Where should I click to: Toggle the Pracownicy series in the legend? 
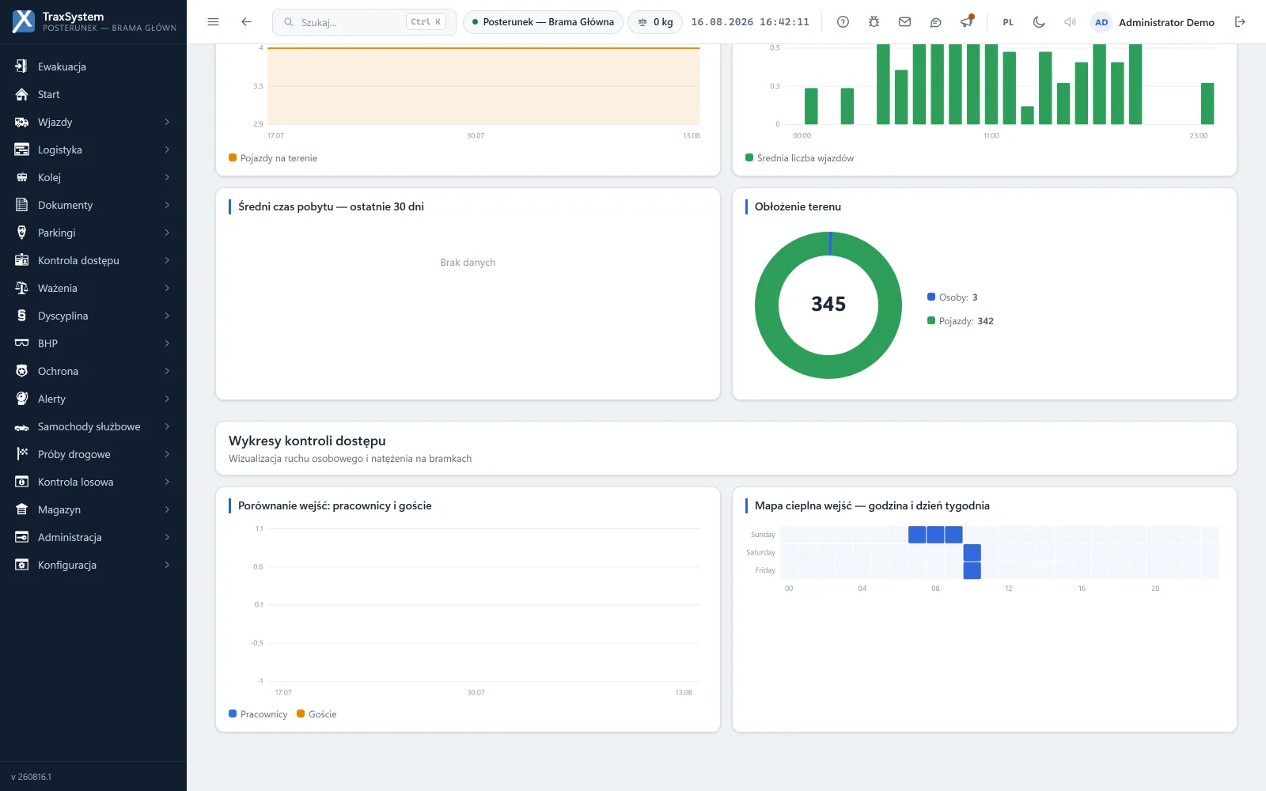tap(258, 714)
